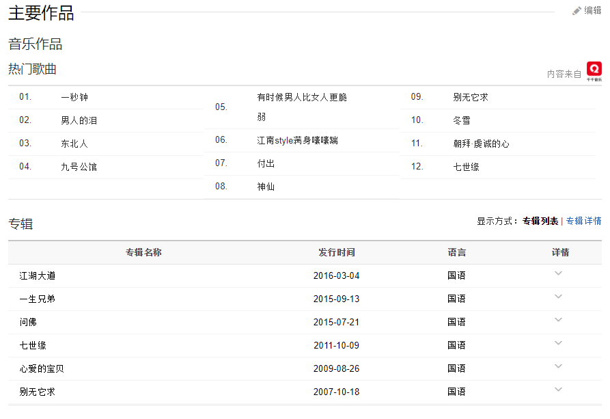This screenshot has height=419, width=610.
Task: Click the pencil edit icon
Action: coord(577,10)
